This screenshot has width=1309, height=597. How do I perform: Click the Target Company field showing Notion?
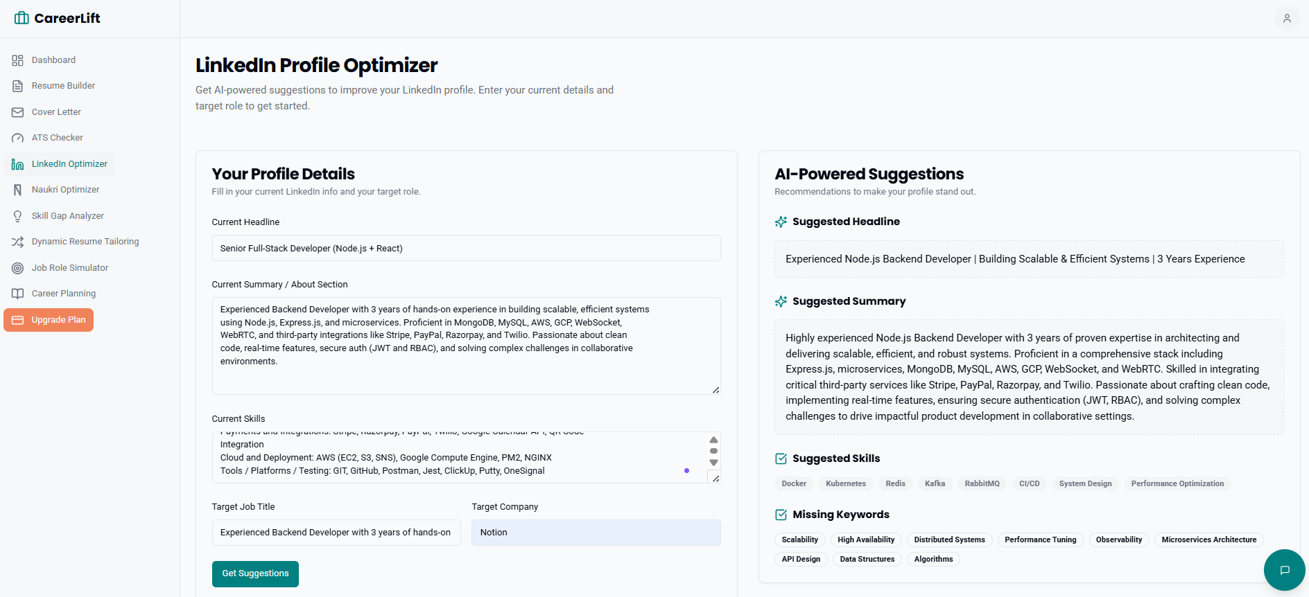[x=595, y=532]
